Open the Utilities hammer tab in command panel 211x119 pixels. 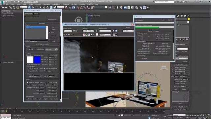188,16
